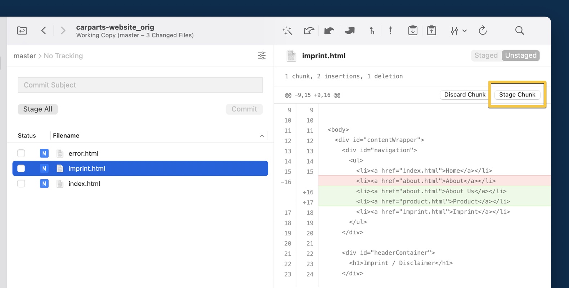Click the Status column header
Viewport: 569px width, 288px height.
point(27,136)
